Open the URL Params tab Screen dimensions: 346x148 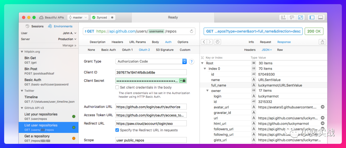(137, 42)
